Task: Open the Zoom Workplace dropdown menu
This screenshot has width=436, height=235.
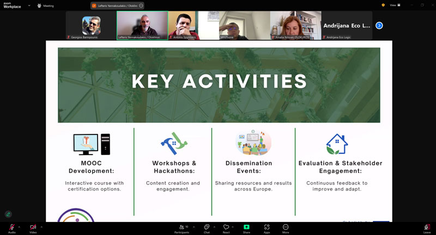Action: click(29, 5)
